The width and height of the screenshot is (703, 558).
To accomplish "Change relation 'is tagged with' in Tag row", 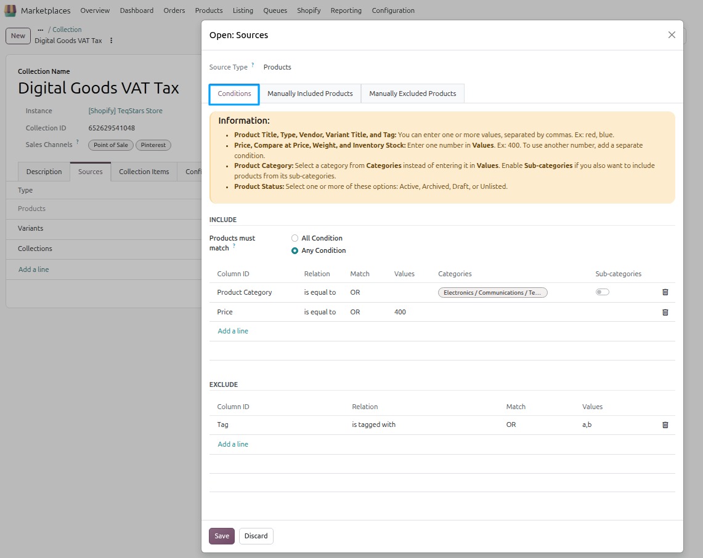I will pos(373,424).
